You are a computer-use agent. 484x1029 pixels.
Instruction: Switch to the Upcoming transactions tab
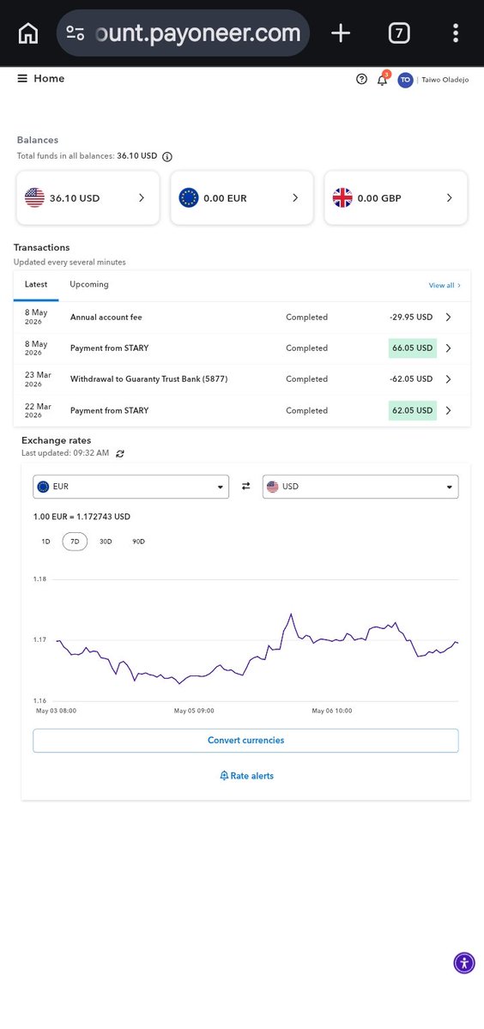pyautogui.click(x=89, y=285)
